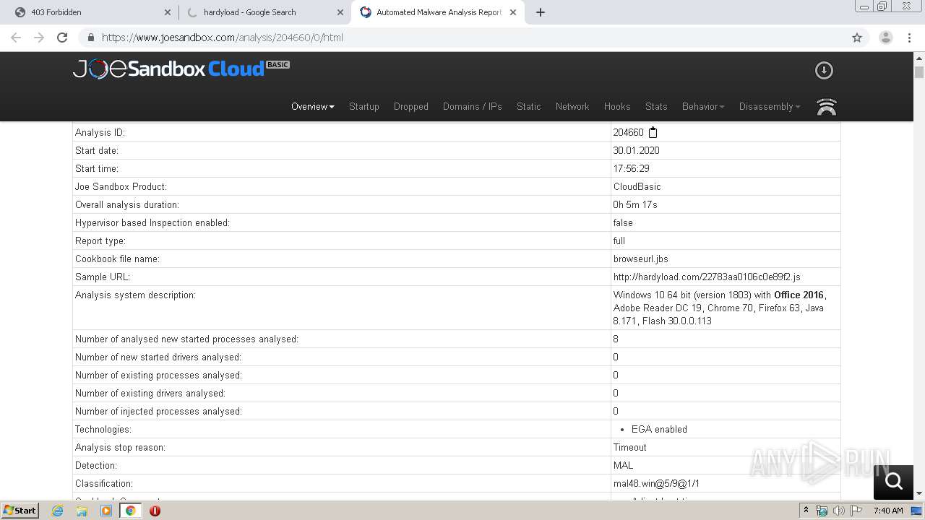
Task: Select the start time 17:56:29
Action: coord(631,168)
